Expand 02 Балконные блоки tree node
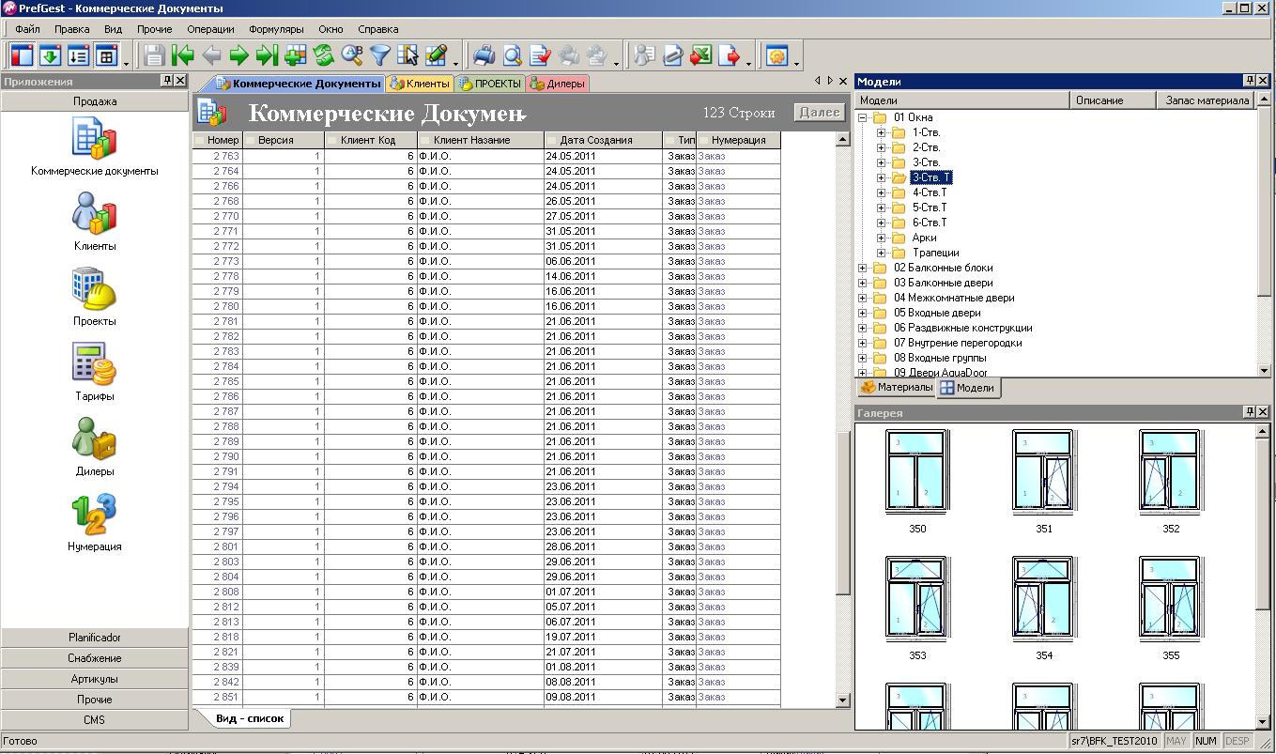The width and height of the screenshot is (1276, 754). tap(863, 268)
